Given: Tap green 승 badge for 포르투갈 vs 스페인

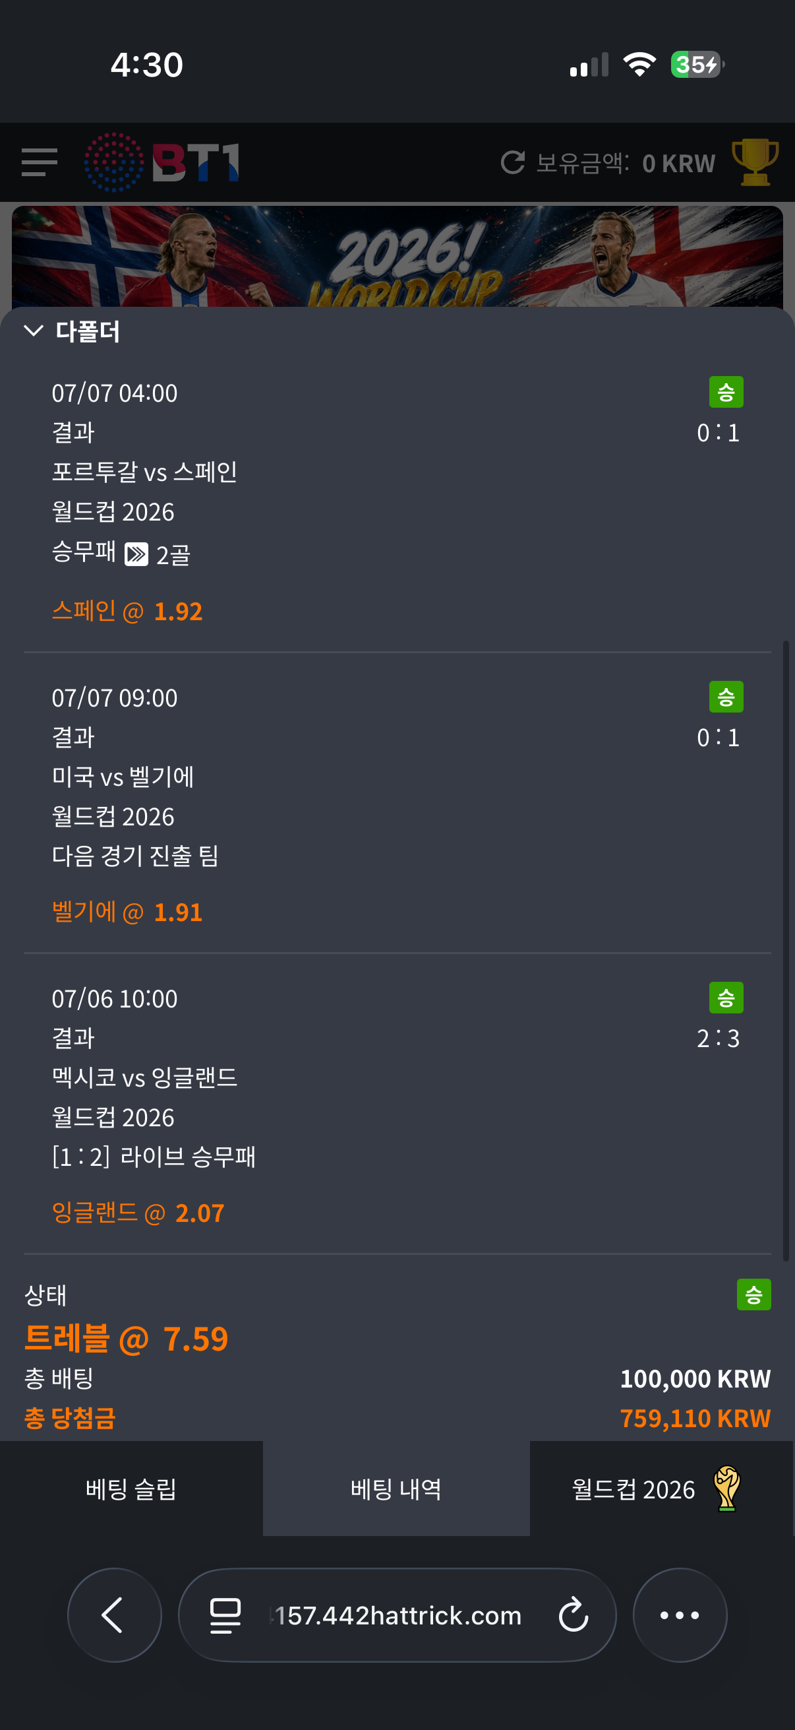Looking at the screenshot, I should (x=726, y=392).
